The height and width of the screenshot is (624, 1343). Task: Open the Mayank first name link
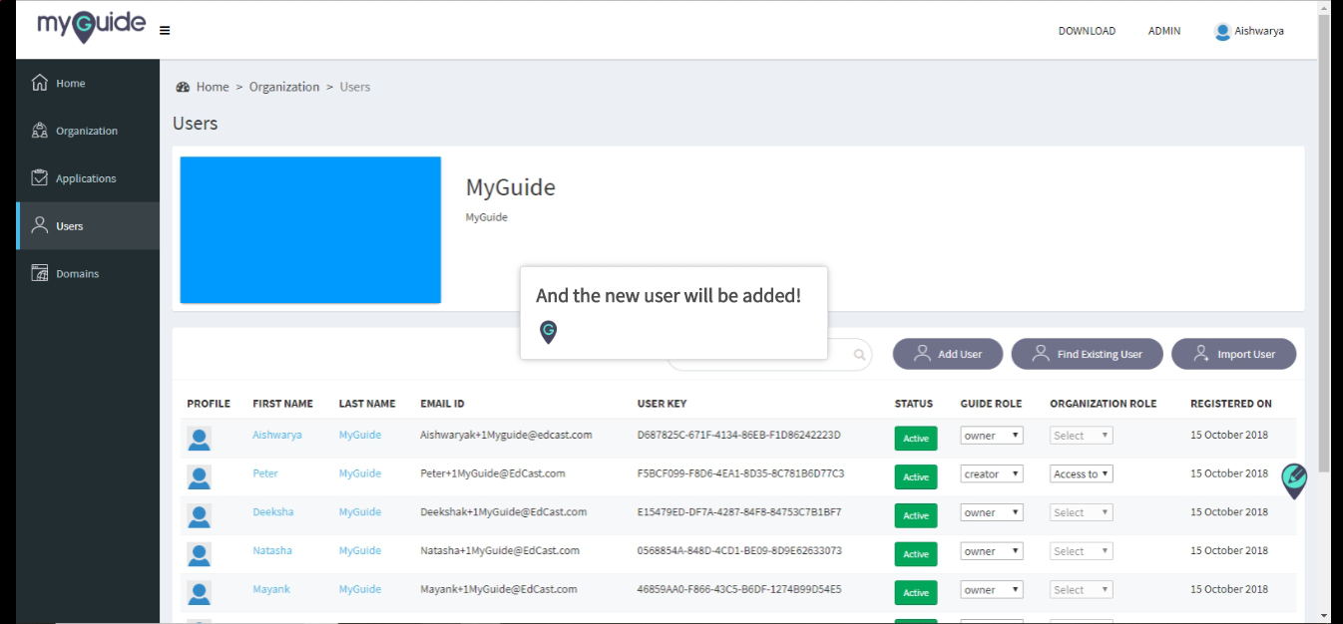point(271,589)
